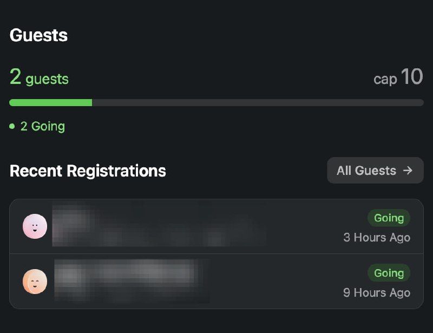This screenshot has width=433, height=333.
Task: Click the orange avatar of the second guest
Action: pyautogui.click(x=35, y=282)
